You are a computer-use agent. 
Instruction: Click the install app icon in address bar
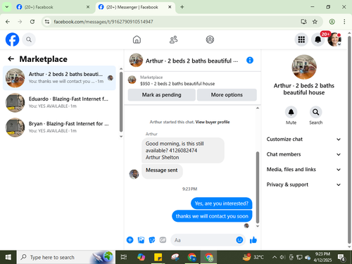(303, 22)
